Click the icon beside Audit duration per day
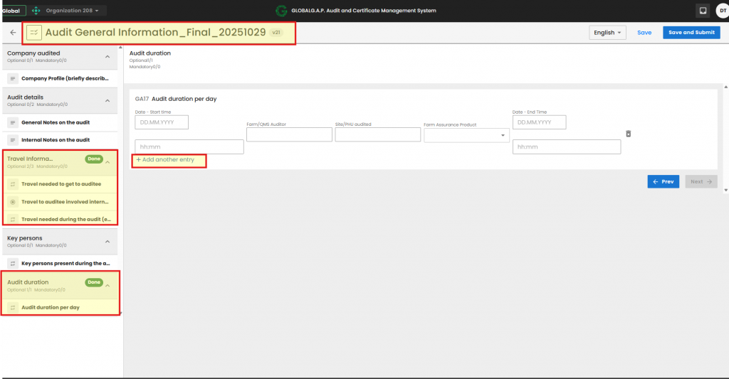Image resolution: width=729 pixels, height=379 pixels. coord(13,307)
